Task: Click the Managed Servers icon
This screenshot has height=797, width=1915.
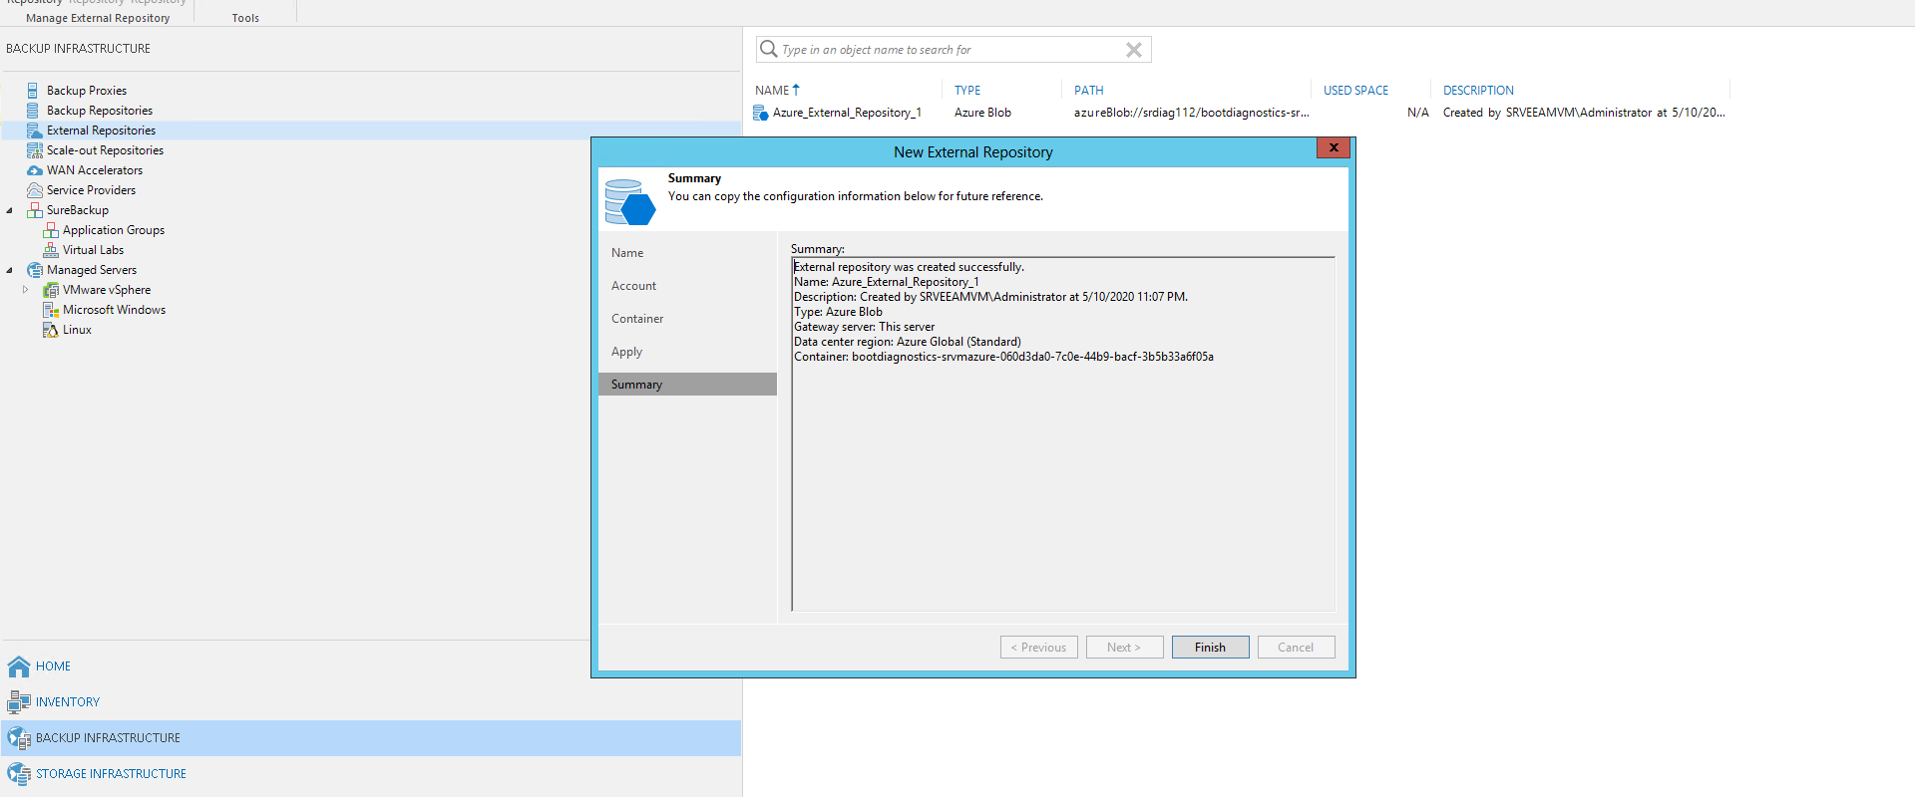Action: (x=34, y=270)
